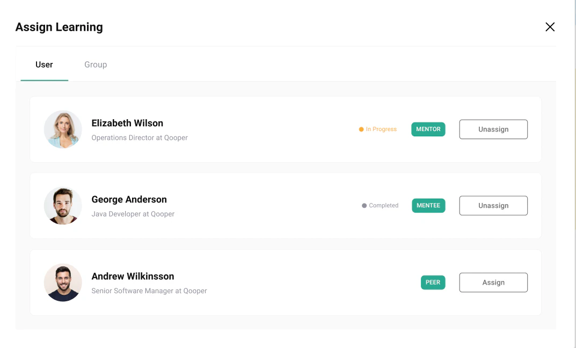
Task: Click George Anderson's profile picture
Action: pos(63,205)
